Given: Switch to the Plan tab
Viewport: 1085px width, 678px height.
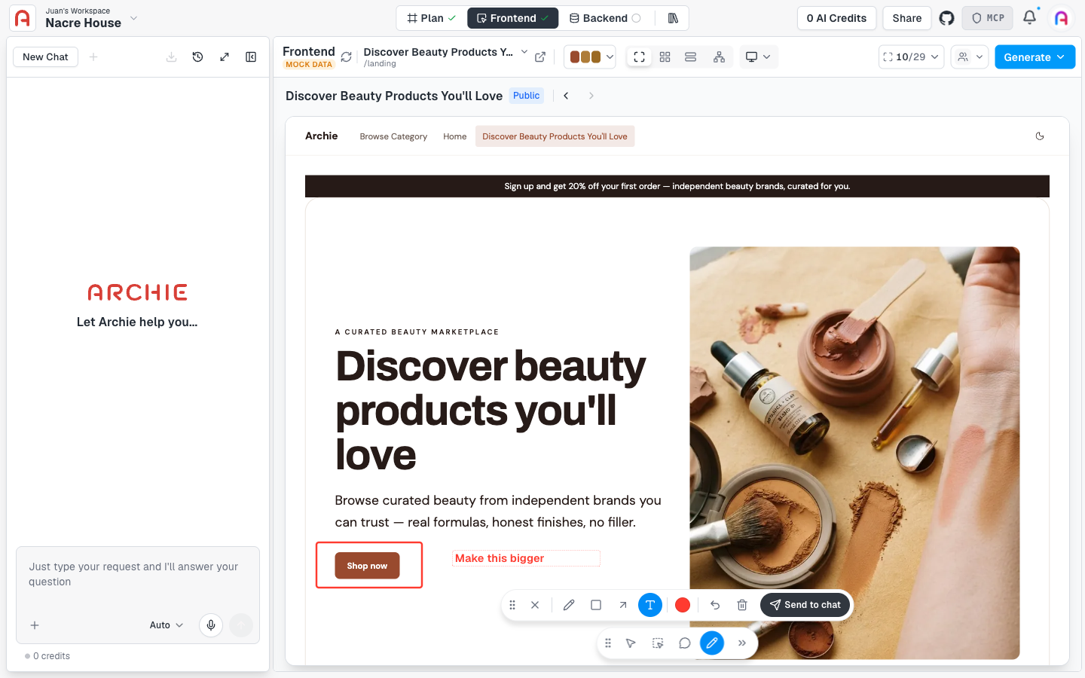Looking at the screenshot, I should click(x=432, y=18).
